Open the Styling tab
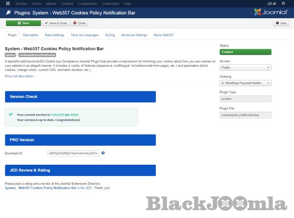This screenshot has width=294, height=218. (x=110, y=35)
